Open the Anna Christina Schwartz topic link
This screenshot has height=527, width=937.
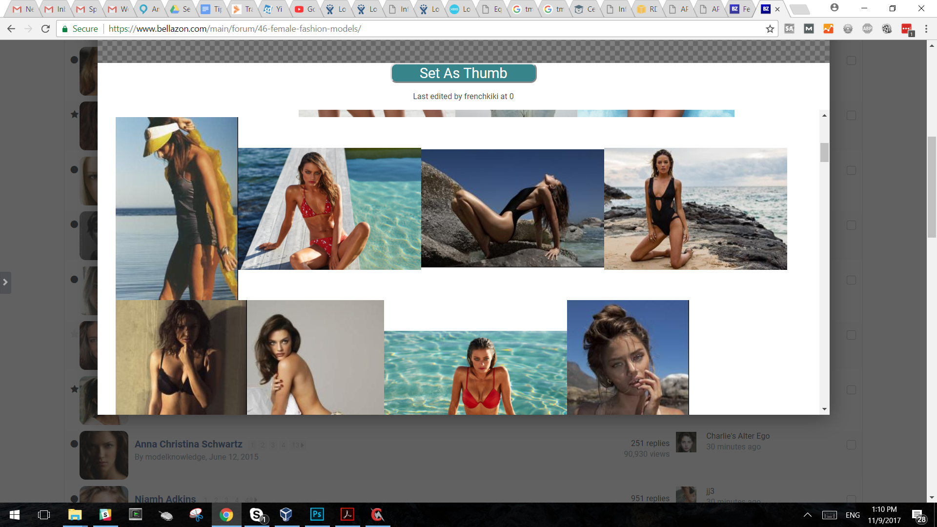pos(188,444)
